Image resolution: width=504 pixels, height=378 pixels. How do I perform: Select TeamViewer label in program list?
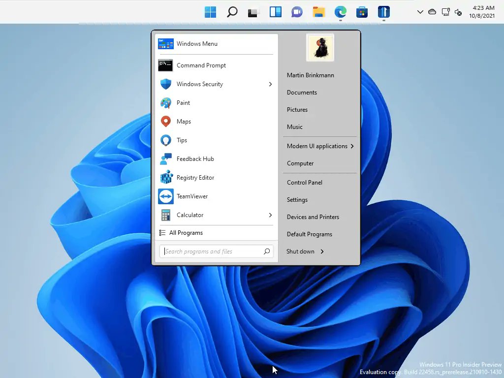[x=192, y=196]
